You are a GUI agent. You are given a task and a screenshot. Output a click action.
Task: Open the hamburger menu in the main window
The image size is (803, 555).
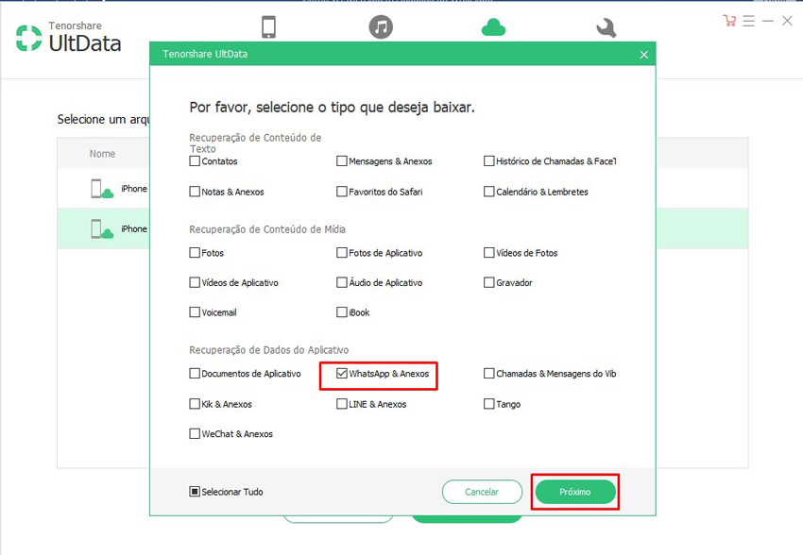click(x=749, y=21)
